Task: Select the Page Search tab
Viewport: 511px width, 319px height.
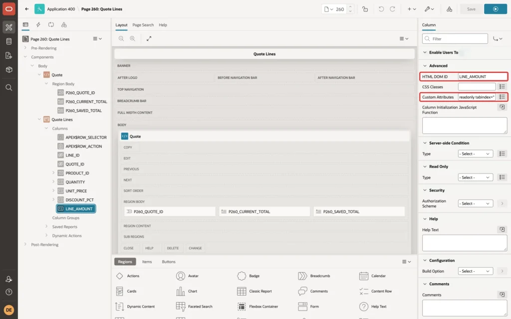Action: [143, 25]
